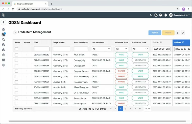The height and width of the screenshot is (124, 192).
Task: Go to page 2 of results
Action: click(125, 109)
